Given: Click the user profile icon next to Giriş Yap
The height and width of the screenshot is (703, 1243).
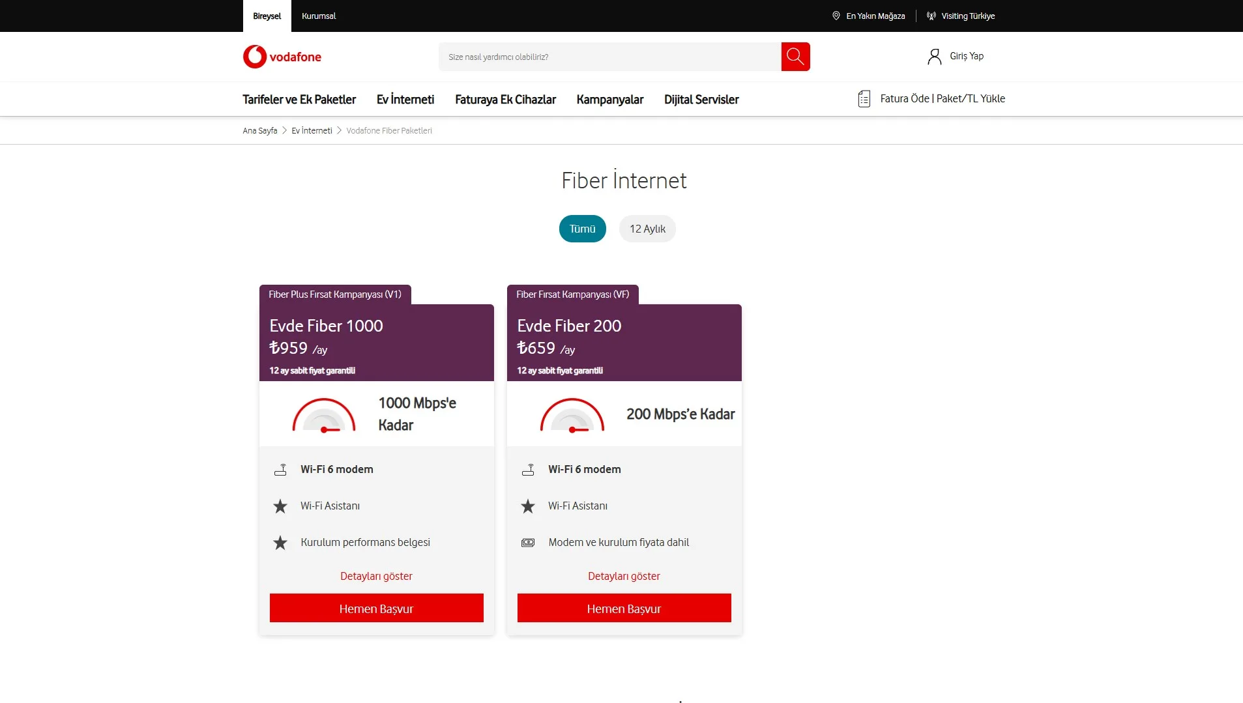Looking at the screenshot, I should tap(934, 57).
